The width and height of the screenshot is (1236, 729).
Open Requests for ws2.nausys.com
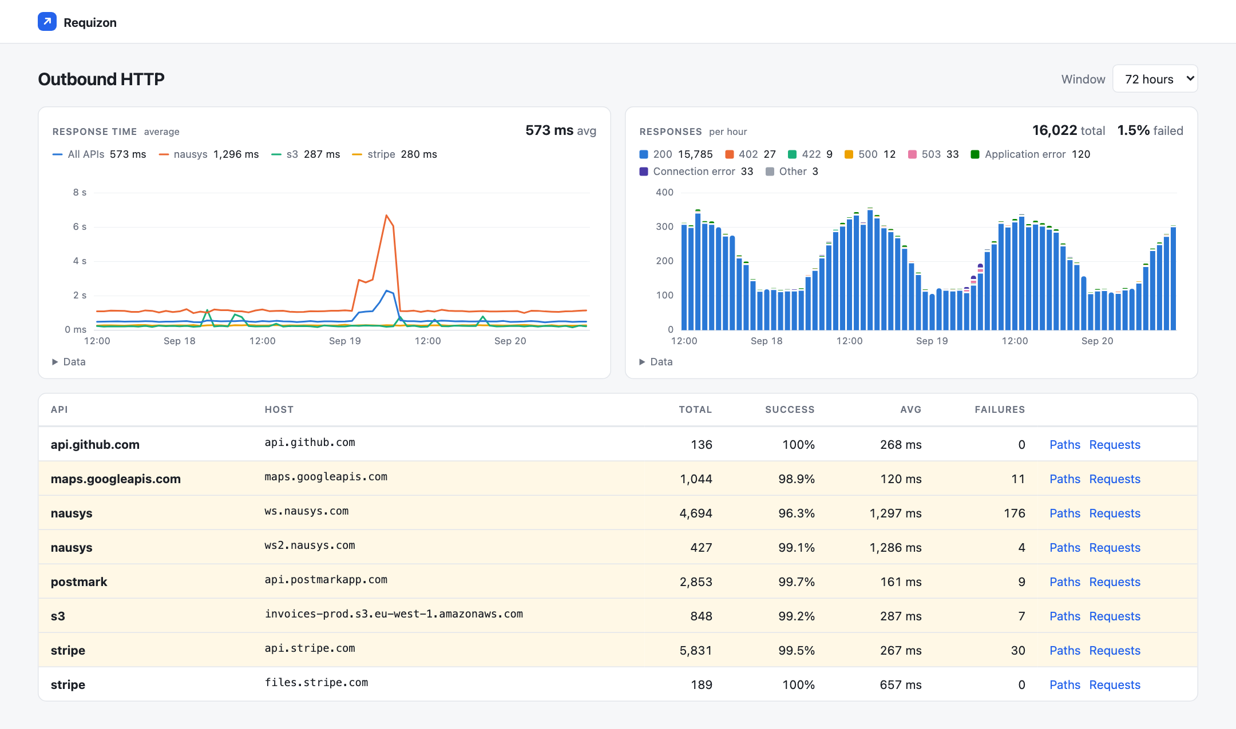coord(1115,548)
